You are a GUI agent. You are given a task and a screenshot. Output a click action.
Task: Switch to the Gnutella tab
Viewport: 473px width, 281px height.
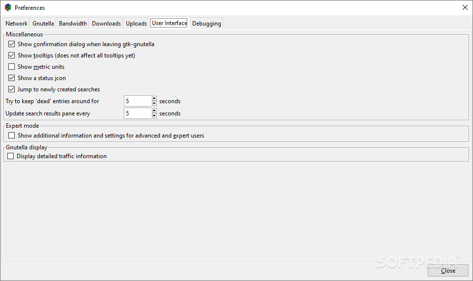pos(43,24)
